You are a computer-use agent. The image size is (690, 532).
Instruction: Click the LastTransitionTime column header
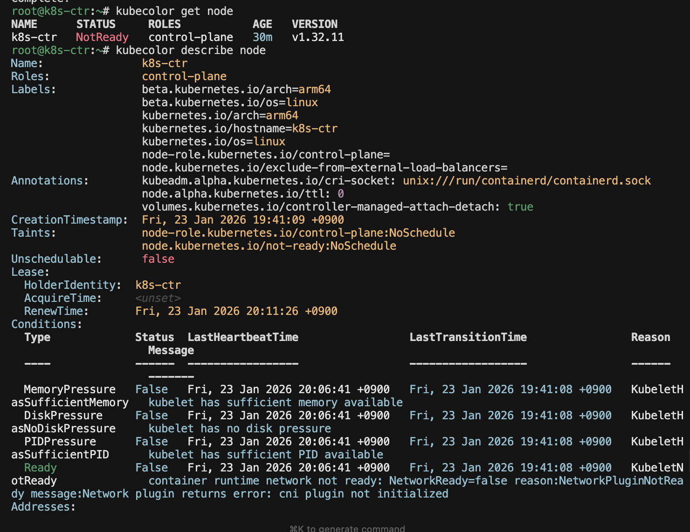pyautogui.click(x=468, y=337)
